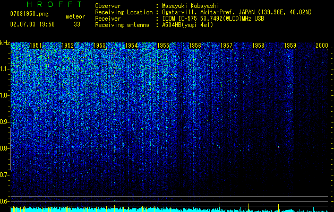Click the 1957 time marker
This screenshot has height=212, width=334.
226,46
